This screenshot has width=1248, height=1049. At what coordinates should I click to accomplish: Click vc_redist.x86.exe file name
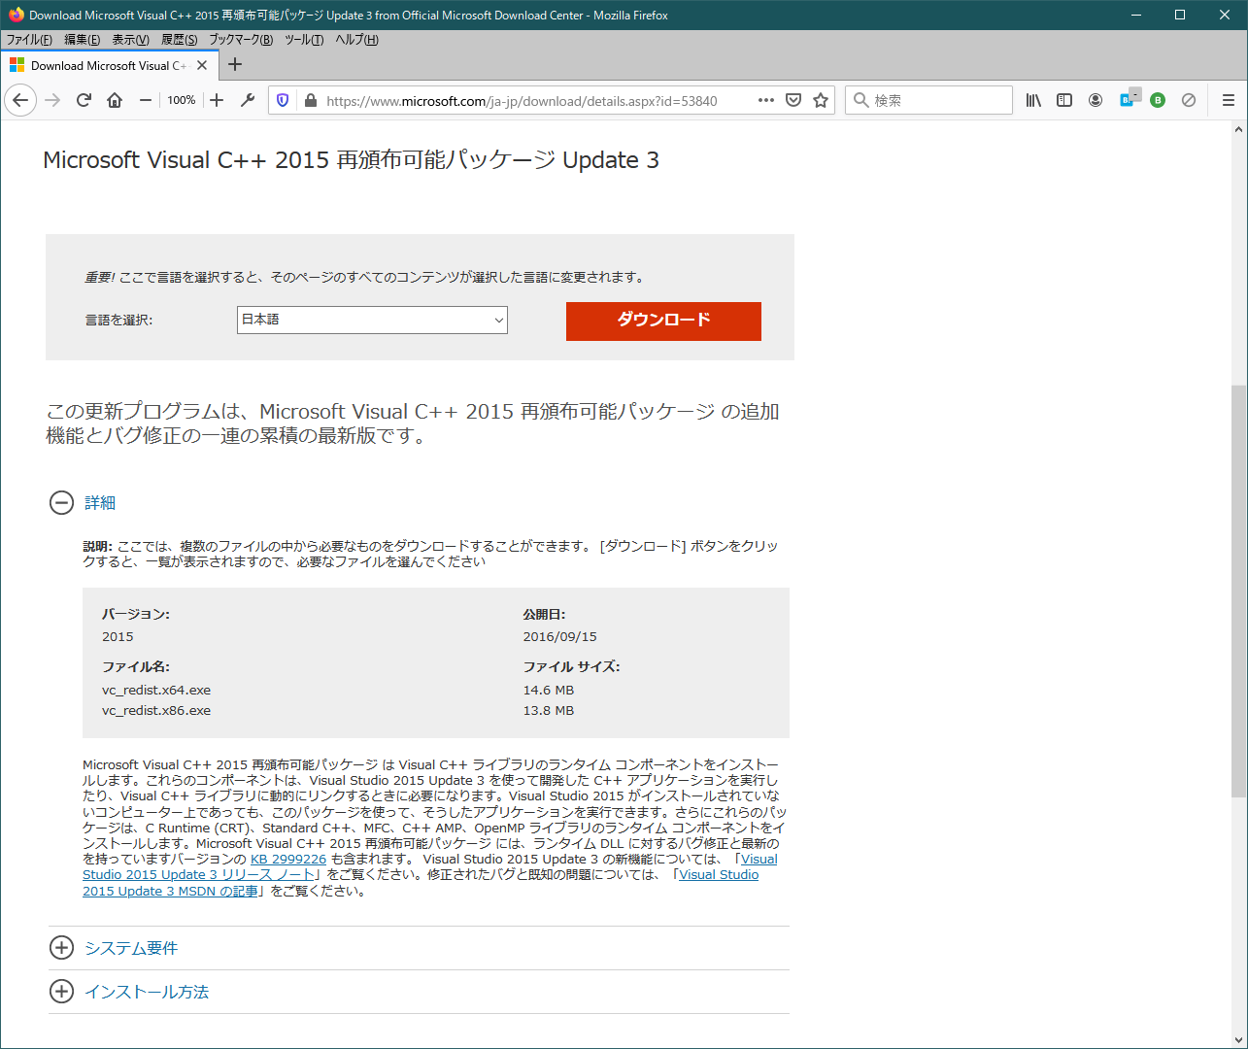pos(156,710)
